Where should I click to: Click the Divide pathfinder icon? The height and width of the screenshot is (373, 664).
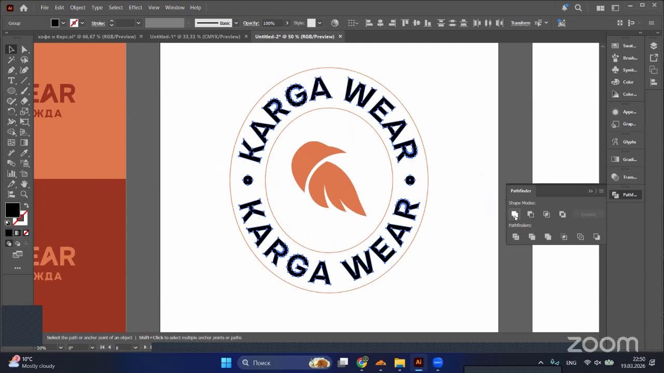pyautogui.click(x=516, y=237)
